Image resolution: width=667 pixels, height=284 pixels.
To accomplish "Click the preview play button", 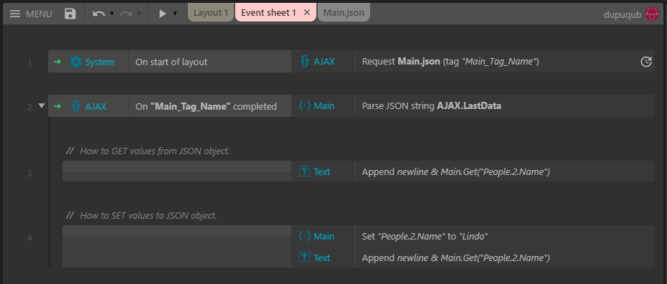I will (x=162, y=14).
